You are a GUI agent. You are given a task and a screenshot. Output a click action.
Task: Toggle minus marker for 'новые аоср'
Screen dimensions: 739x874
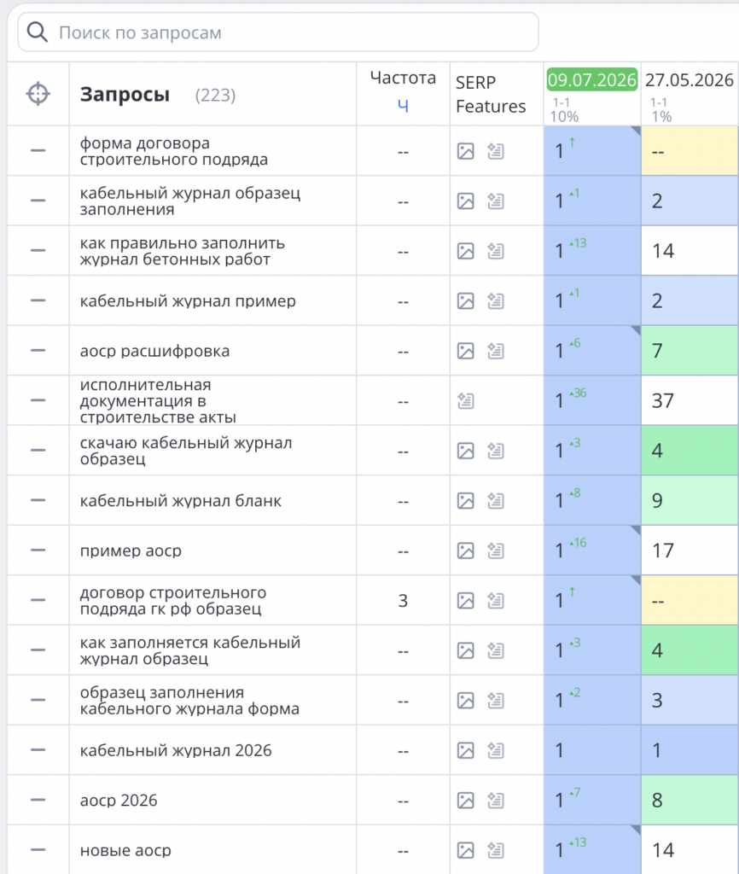[x=38, y=849]
